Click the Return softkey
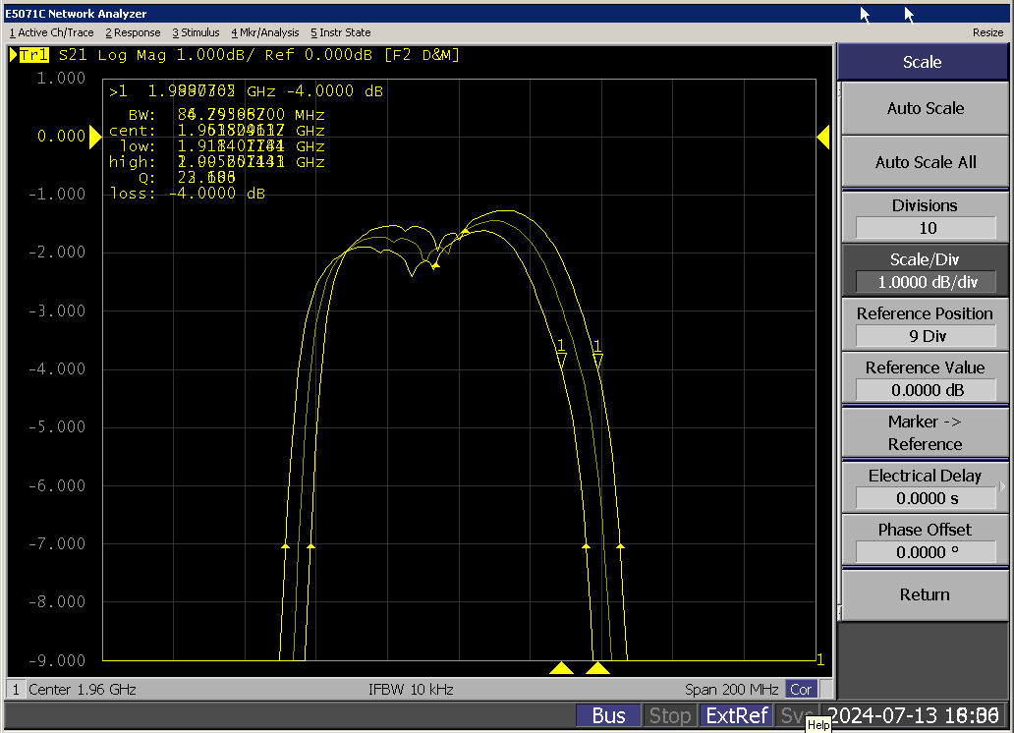 click(925, 594)
